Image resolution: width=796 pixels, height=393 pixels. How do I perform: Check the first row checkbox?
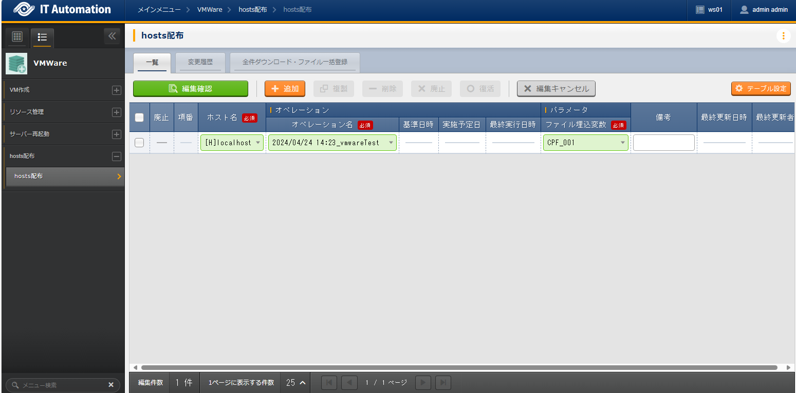tap(139, 143)
